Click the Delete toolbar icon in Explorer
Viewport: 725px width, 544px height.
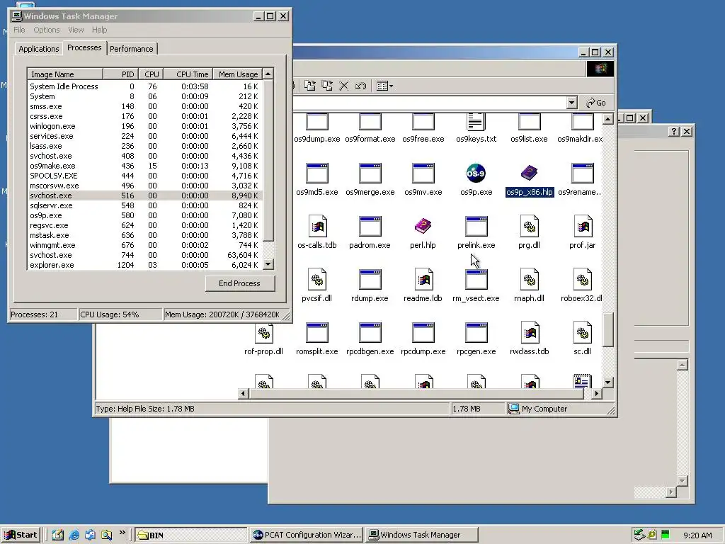point(343,86)
